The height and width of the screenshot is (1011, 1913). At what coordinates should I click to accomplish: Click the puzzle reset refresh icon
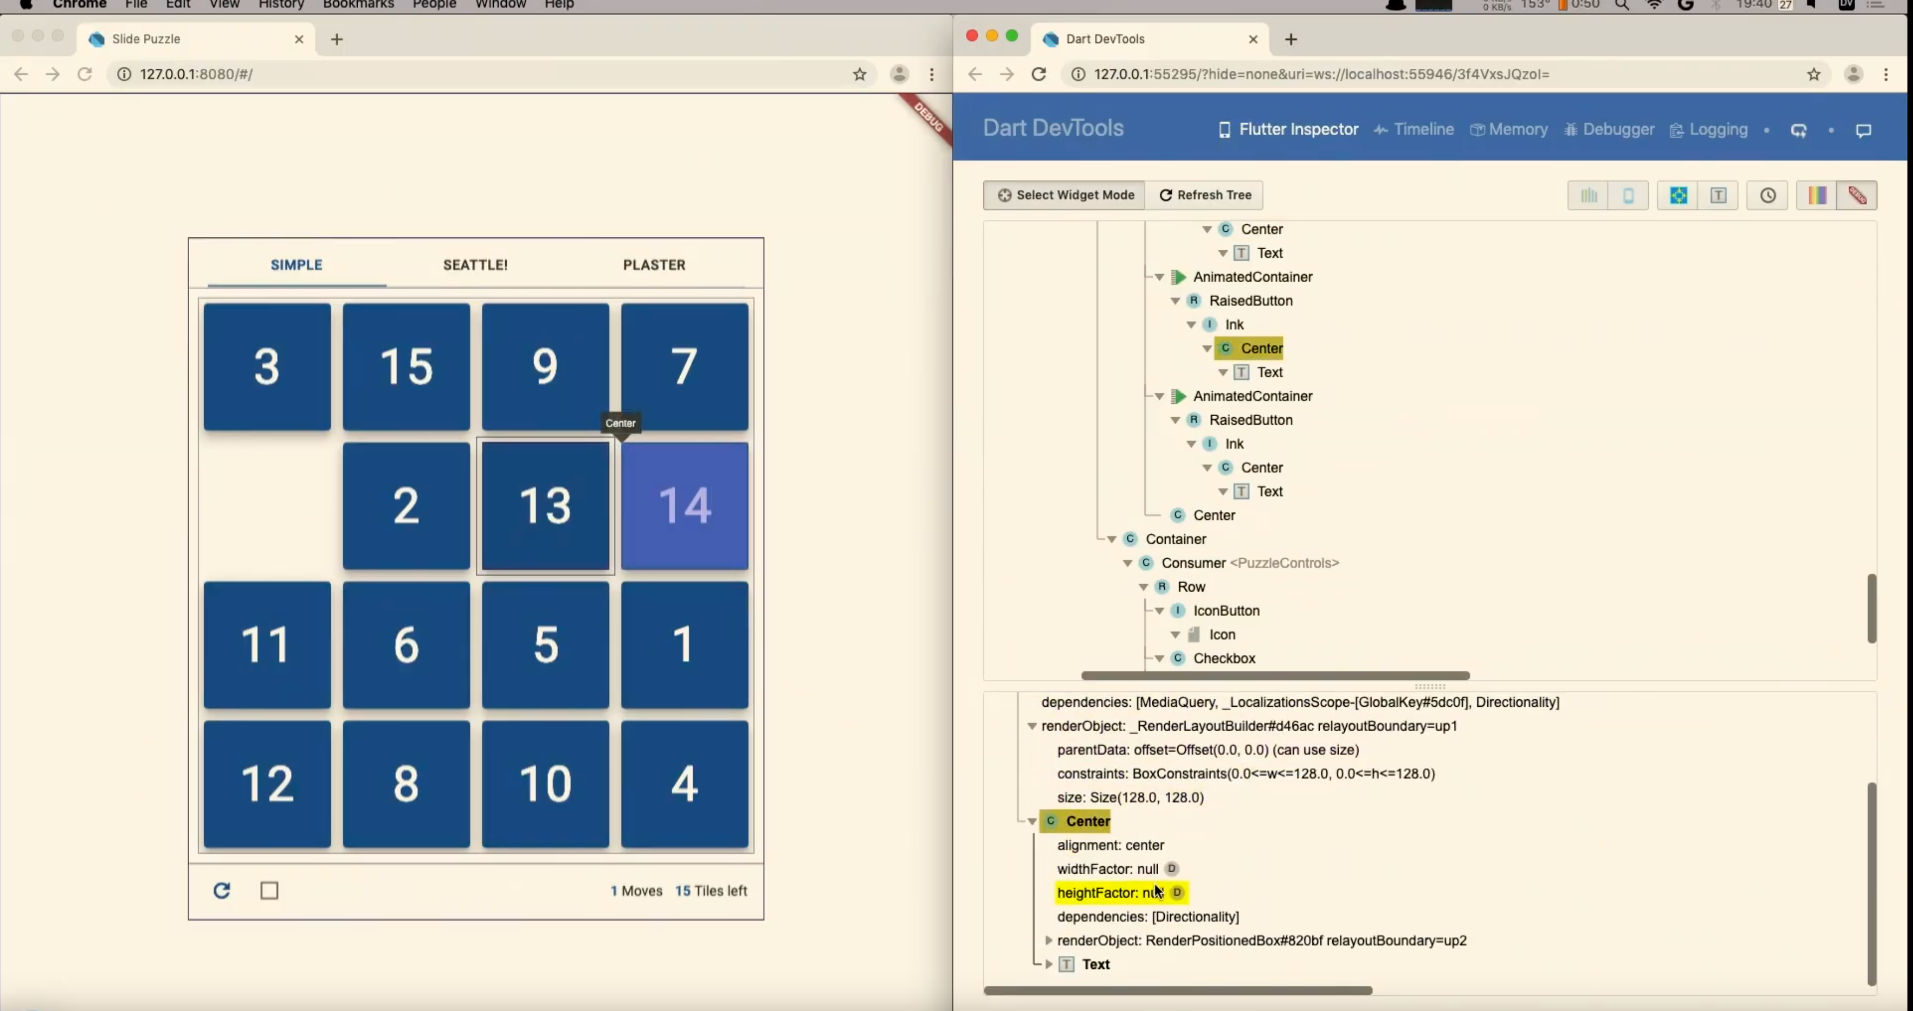tap(221, 890)
